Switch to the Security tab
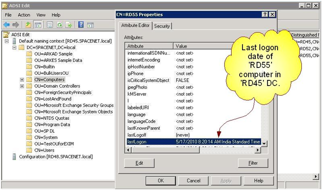The image size is (322, 190). click(x=162, y=26)
